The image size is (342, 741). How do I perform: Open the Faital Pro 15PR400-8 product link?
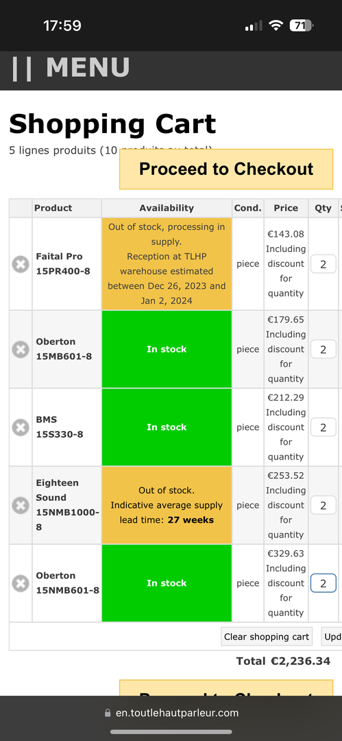tap(63, 263)
